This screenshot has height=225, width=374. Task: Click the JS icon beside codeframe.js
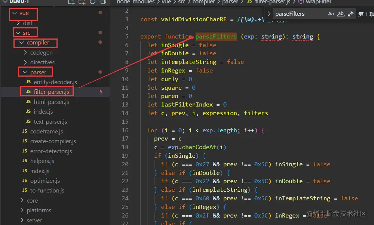(x=25, y=131)
